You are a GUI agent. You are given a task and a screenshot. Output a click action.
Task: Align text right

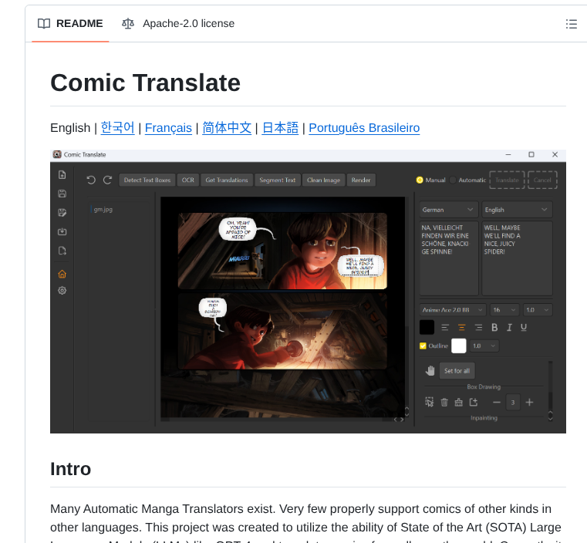pos(478,328)
